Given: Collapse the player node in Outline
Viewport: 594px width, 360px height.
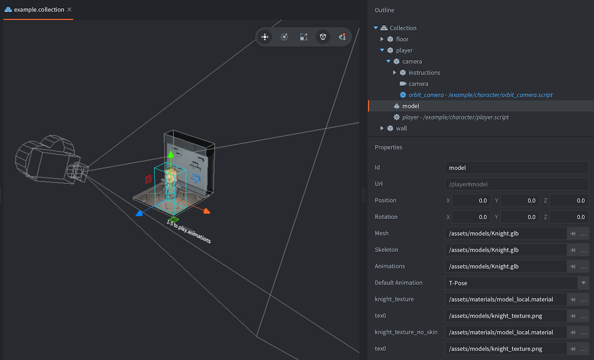Looking at the screenshot, I should [382, 50].
